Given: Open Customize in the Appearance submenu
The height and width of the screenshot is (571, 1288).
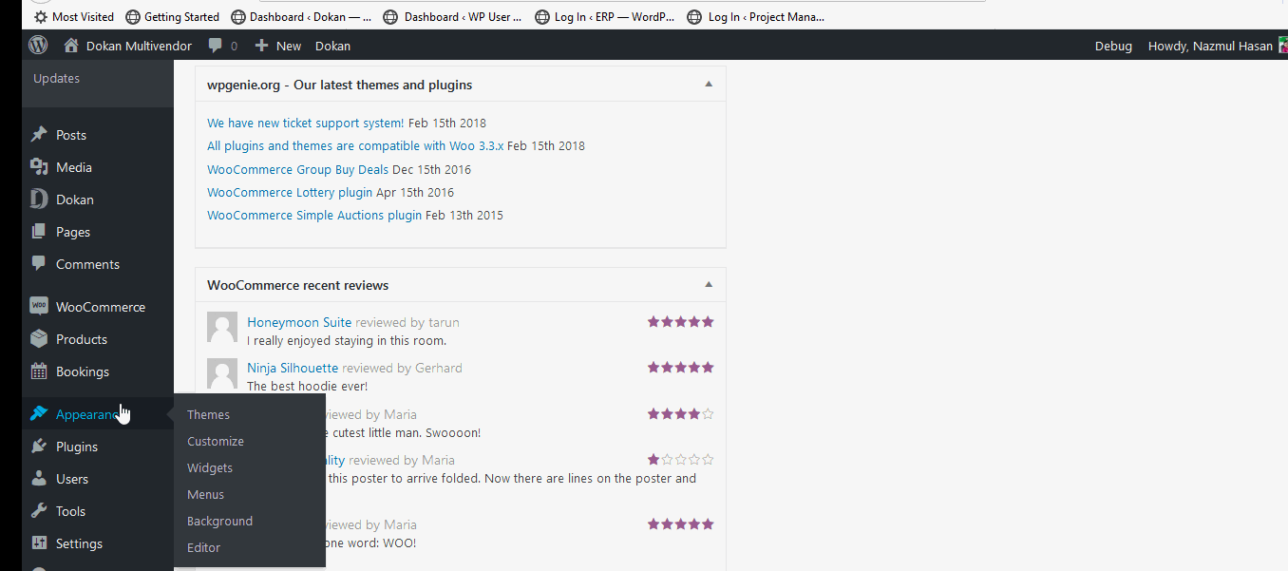Looking at the screenshot, I should (x=216, y=441).
